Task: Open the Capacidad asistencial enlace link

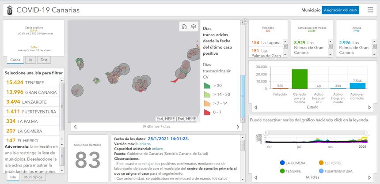Action: coord(158,149)
